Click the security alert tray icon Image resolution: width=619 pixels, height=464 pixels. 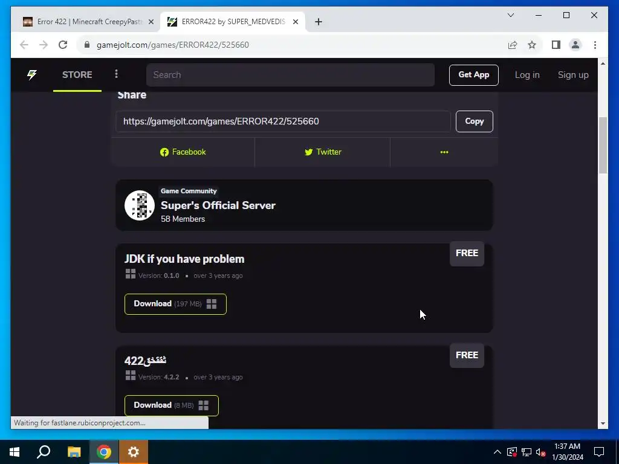click(512, 452)
